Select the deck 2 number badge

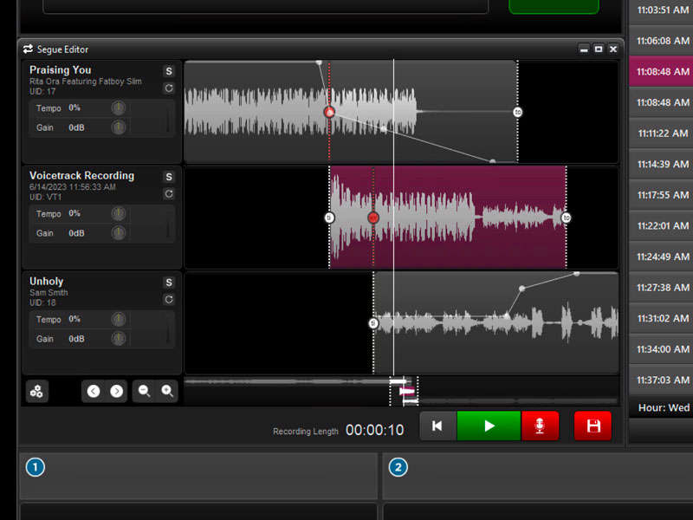(x=398, y=467)
